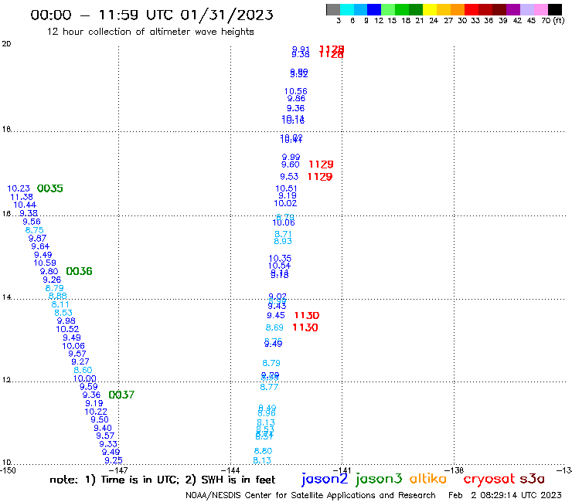This screenshot has height=502, width=572.
Task: Click the bright red legend swatch
Action: click(472, 9)
